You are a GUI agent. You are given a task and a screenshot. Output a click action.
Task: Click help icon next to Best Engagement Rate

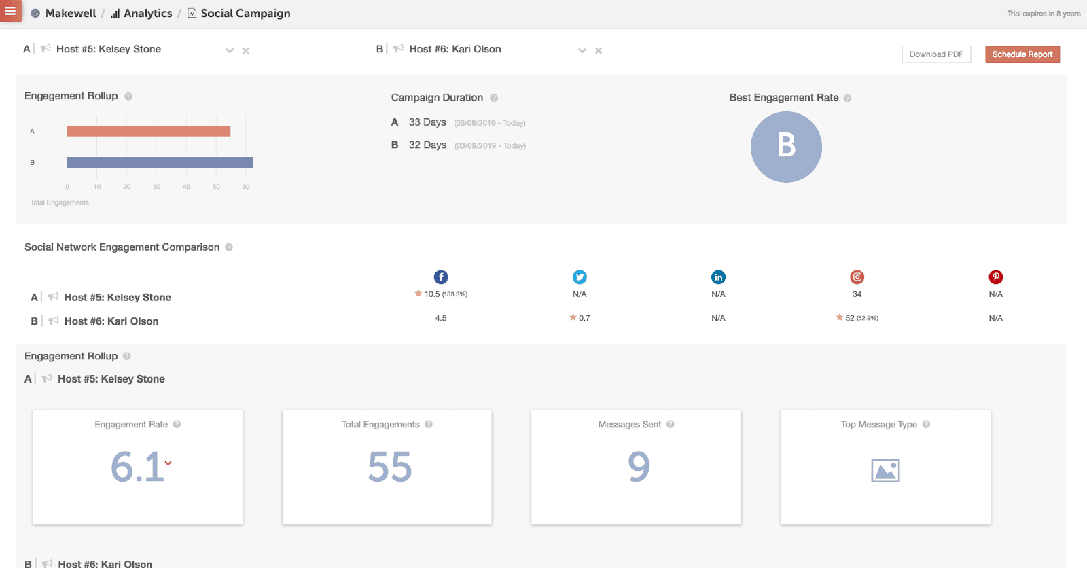point(847,99)
